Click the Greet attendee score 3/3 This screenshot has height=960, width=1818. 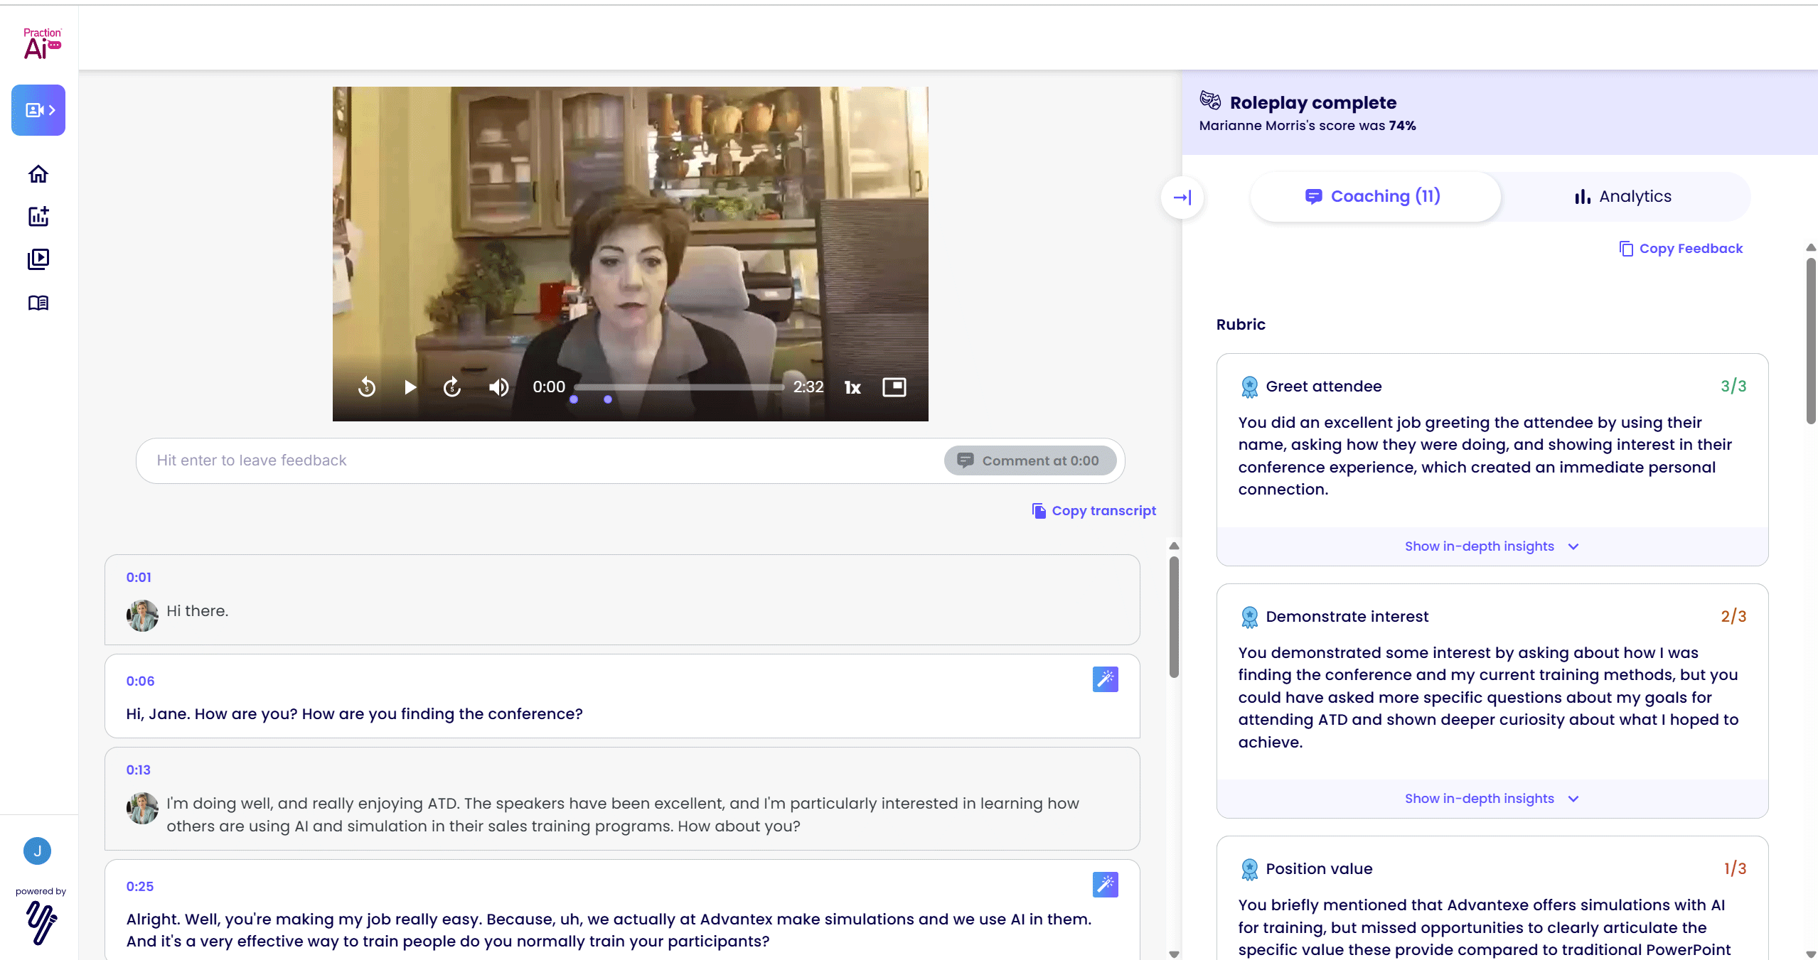point(1733,387)
